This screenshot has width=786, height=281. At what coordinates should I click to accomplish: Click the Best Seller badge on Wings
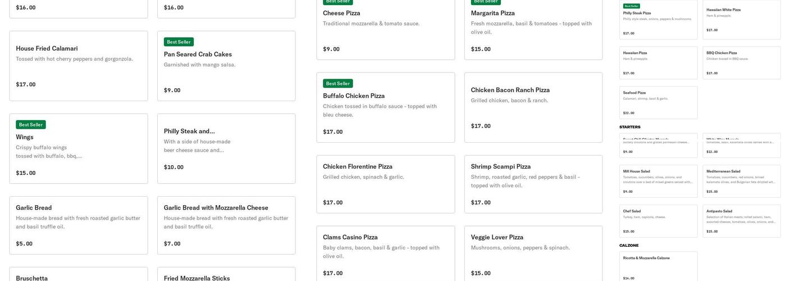point(31,125)
